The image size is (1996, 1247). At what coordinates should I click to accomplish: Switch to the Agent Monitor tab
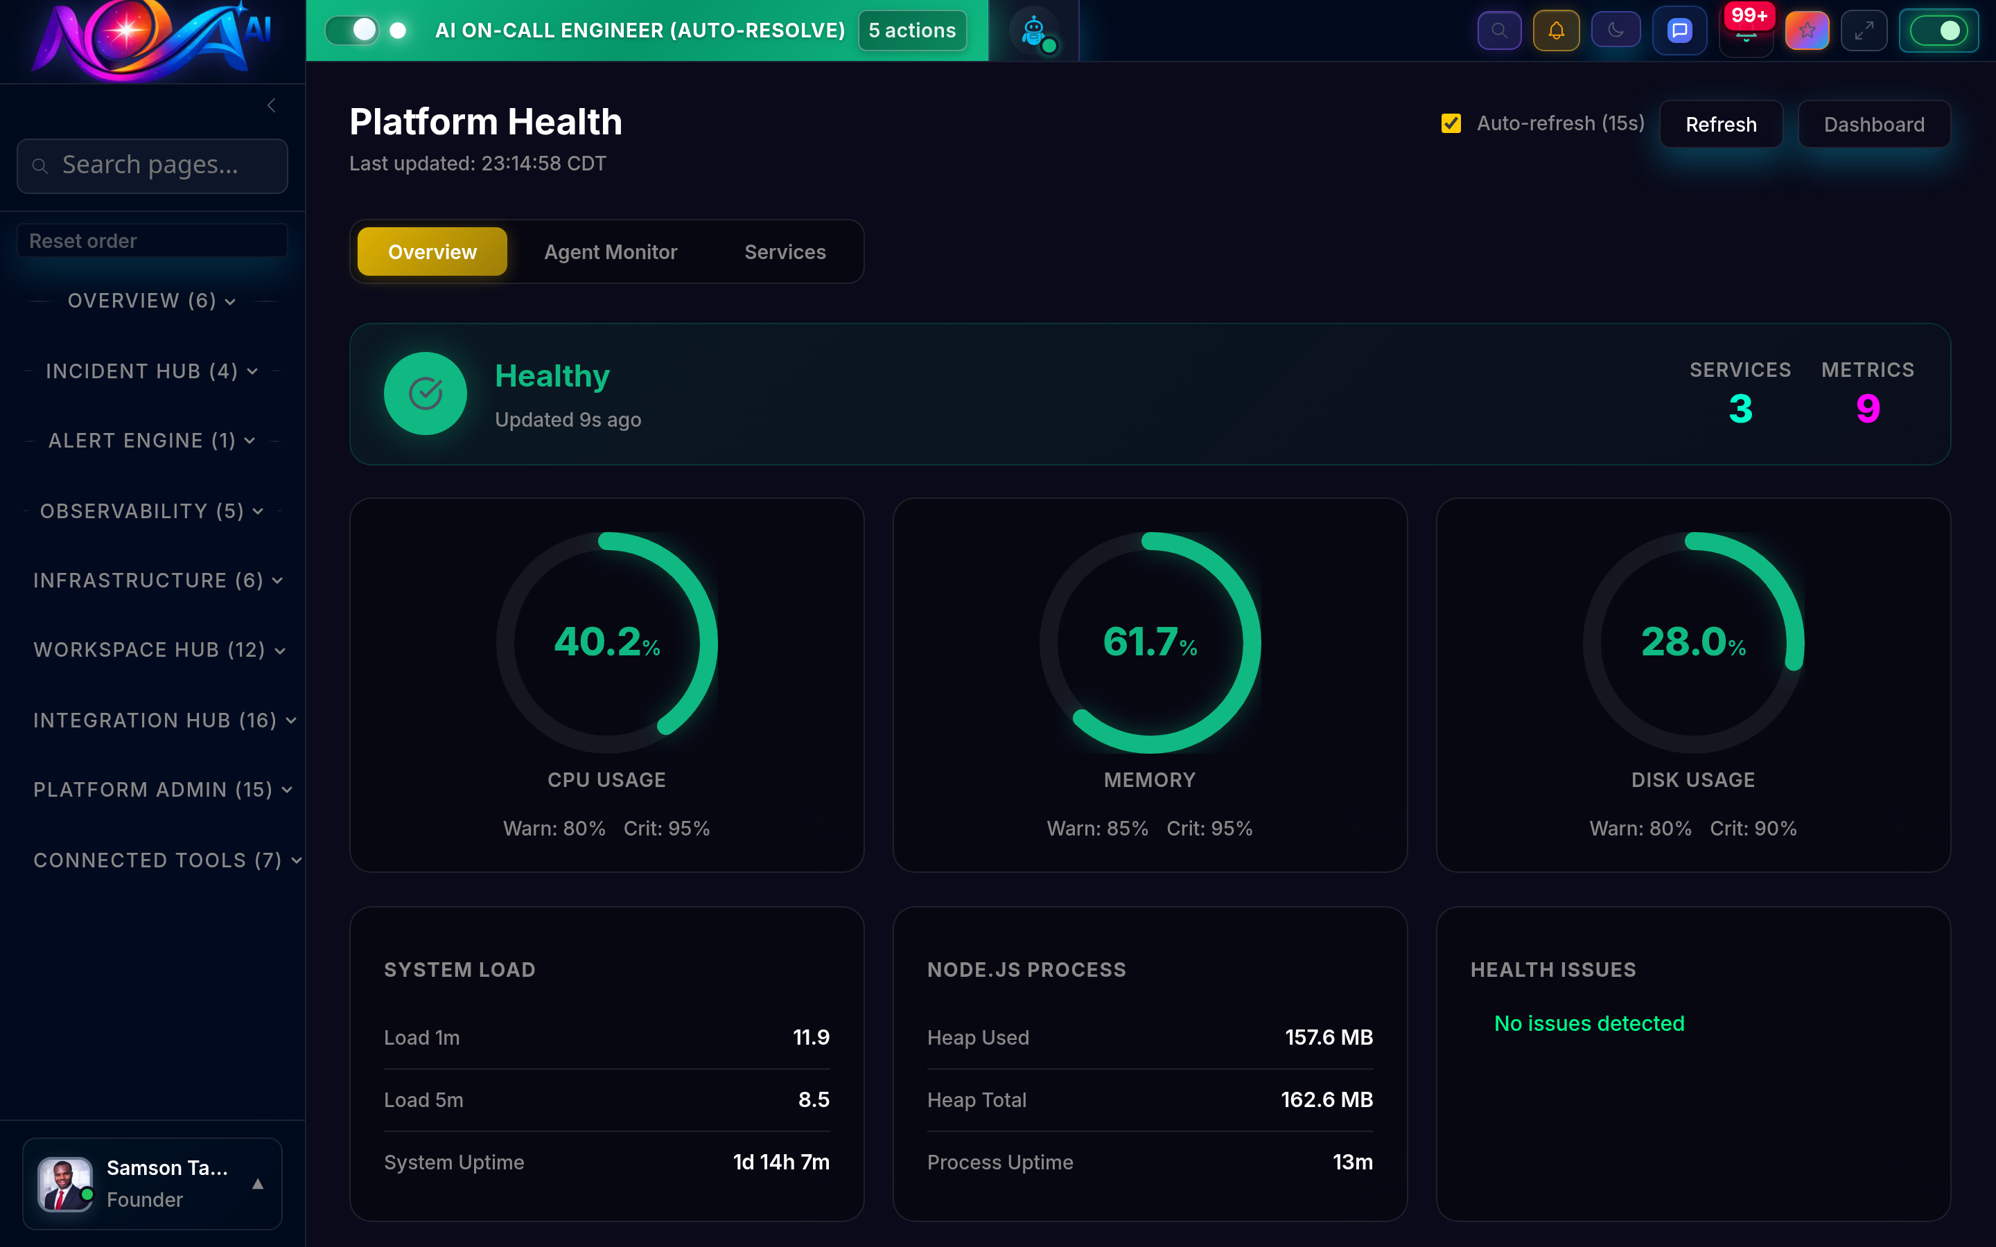[x=611, y=251]
